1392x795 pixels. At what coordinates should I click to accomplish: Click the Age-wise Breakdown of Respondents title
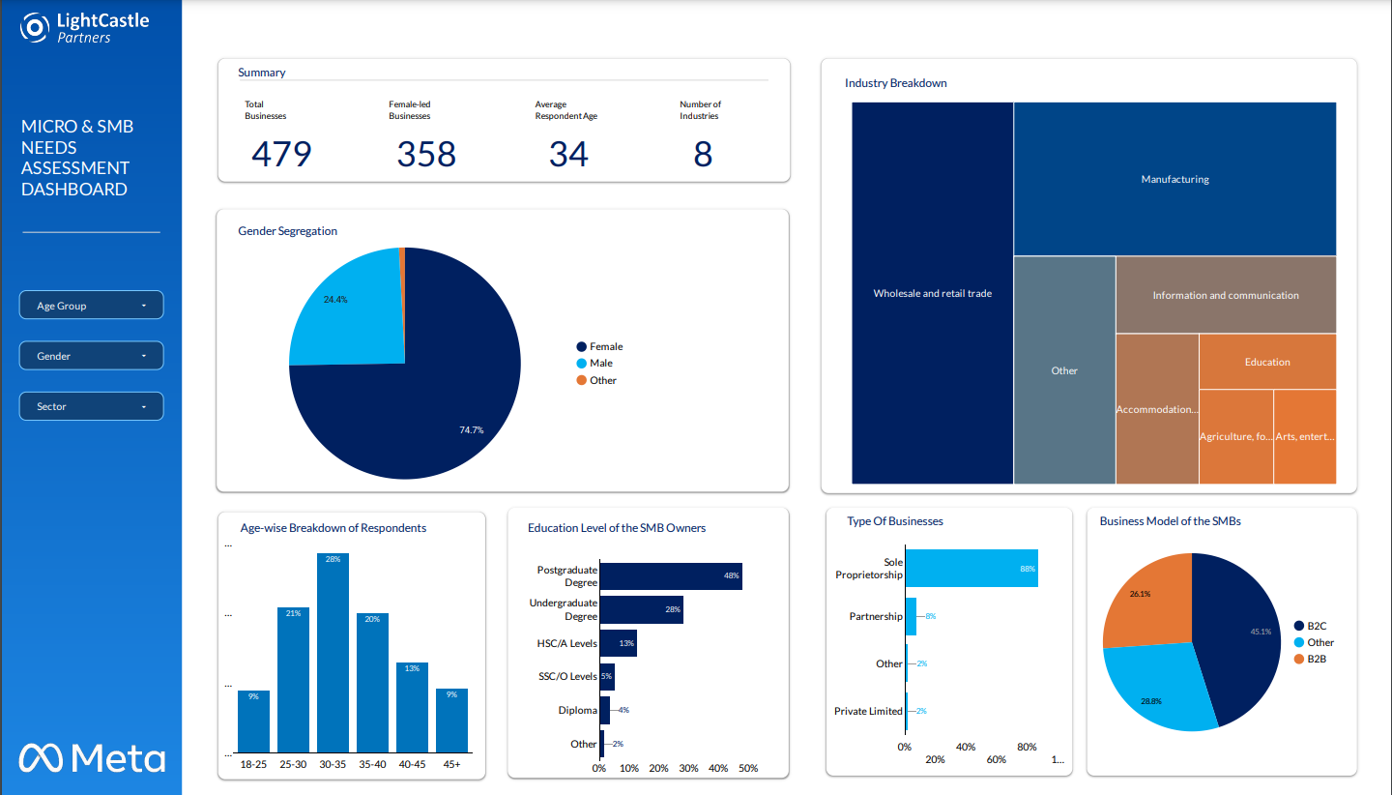click(333, 528)
